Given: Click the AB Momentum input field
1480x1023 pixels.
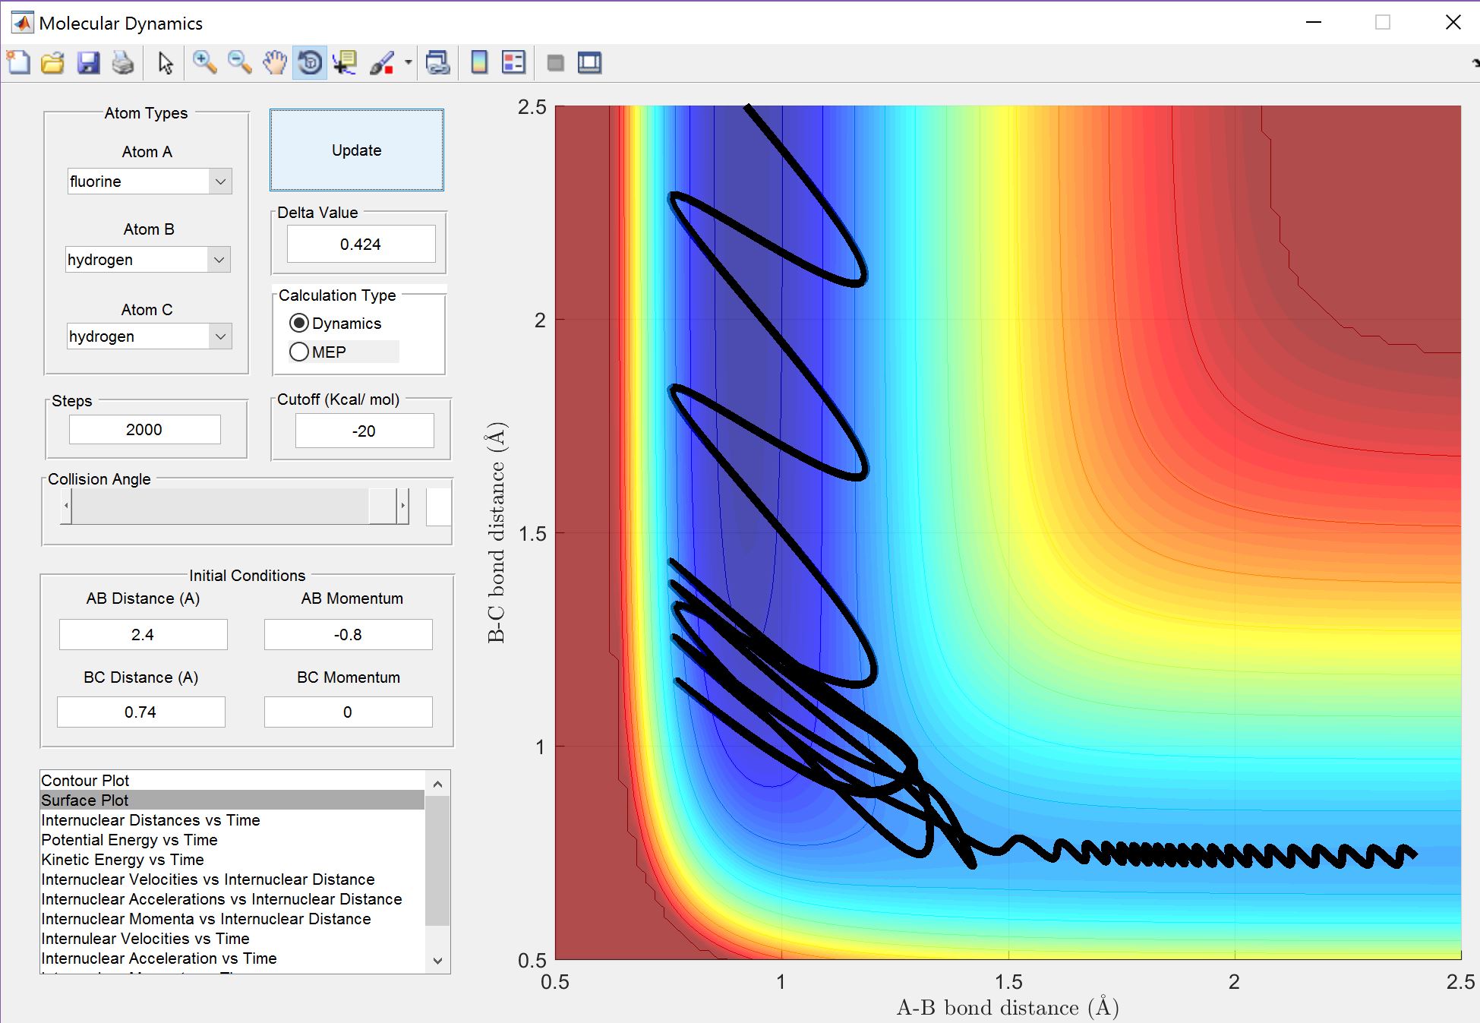Looking at the screenshot, I should pos(348,635).
